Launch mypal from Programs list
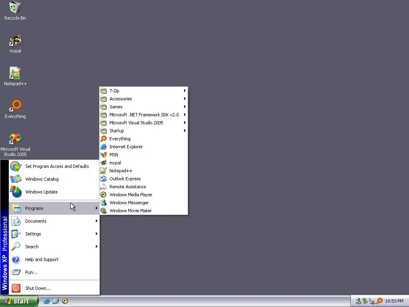 [143, 163]
